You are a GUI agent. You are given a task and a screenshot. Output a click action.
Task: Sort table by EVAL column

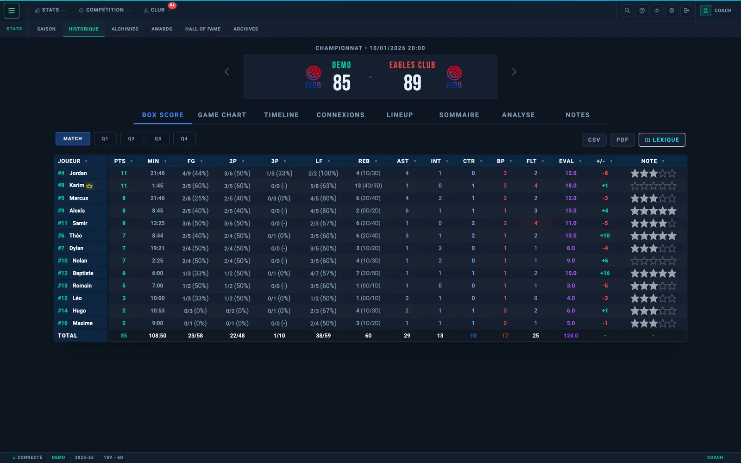tap(570, 161)
